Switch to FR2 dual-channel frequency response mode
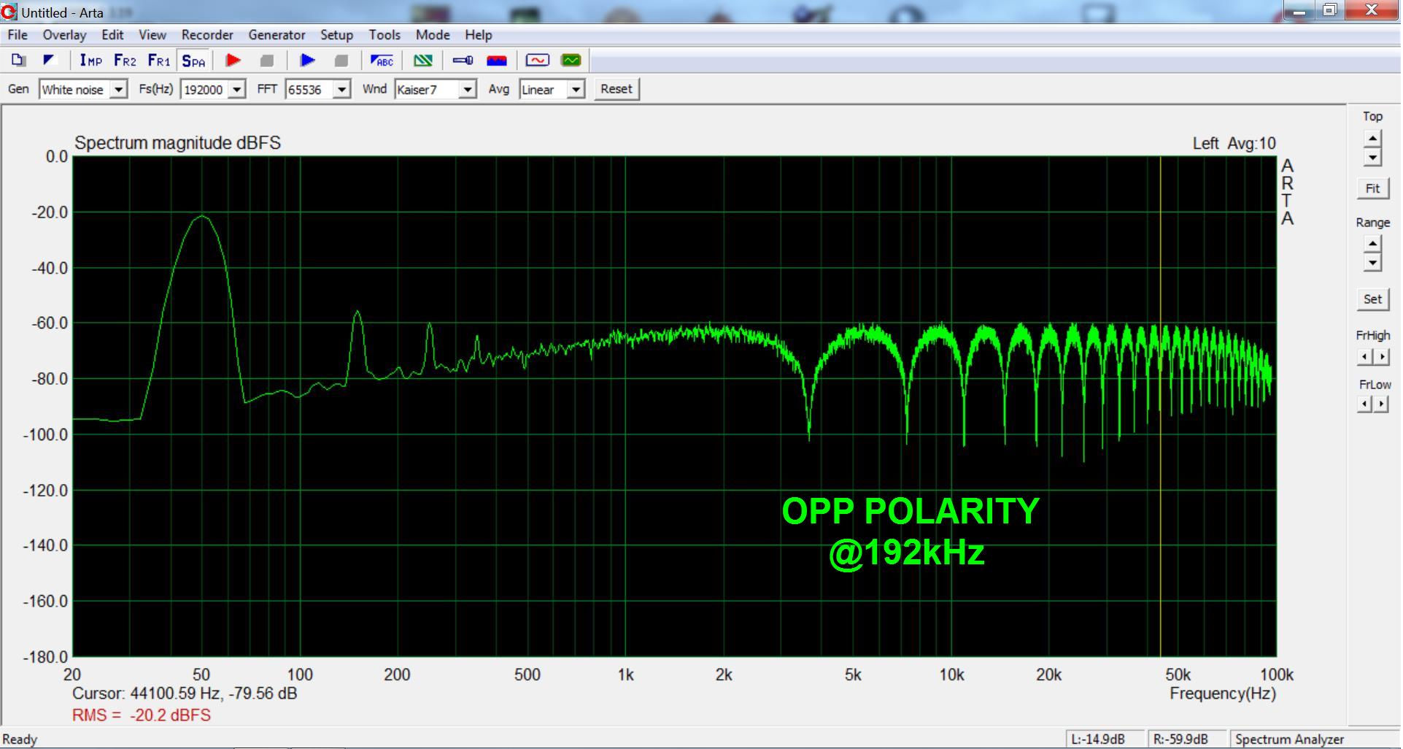Screen dimensions: 1403x749 pyautogui.click(x=125, y=61)
